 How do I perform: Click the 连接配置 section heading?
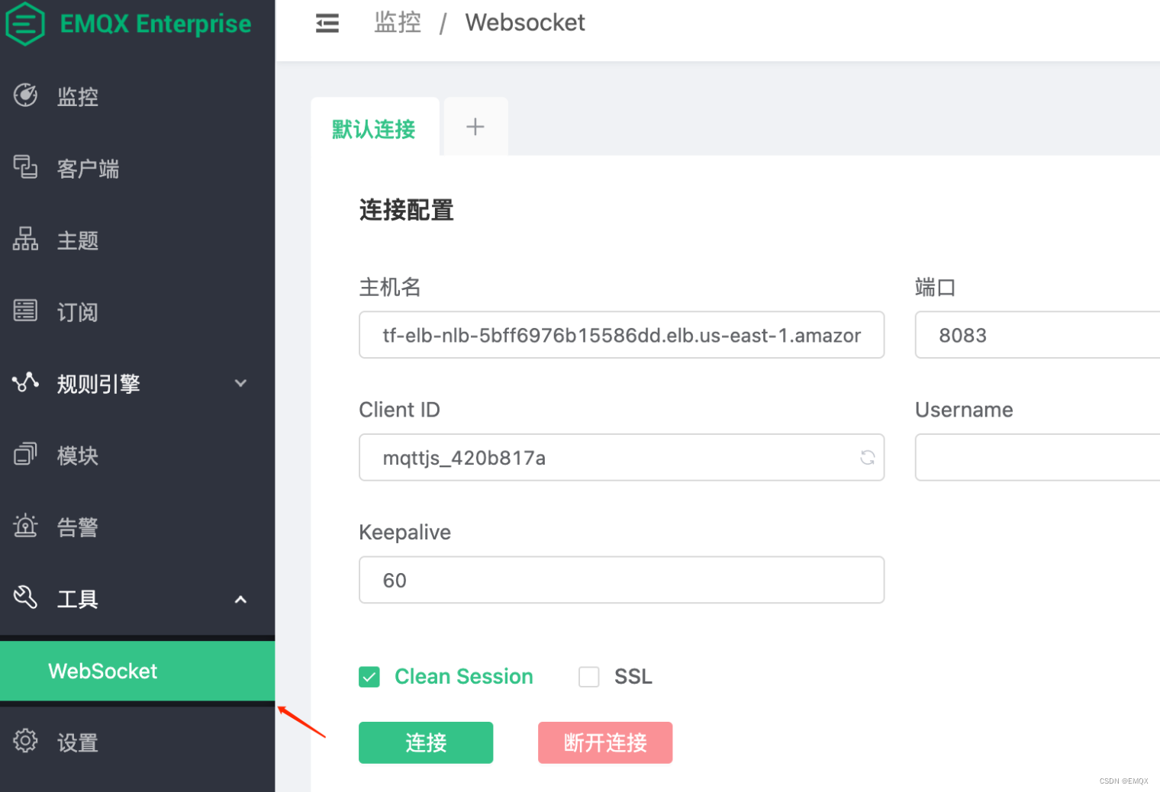(407, 210)
